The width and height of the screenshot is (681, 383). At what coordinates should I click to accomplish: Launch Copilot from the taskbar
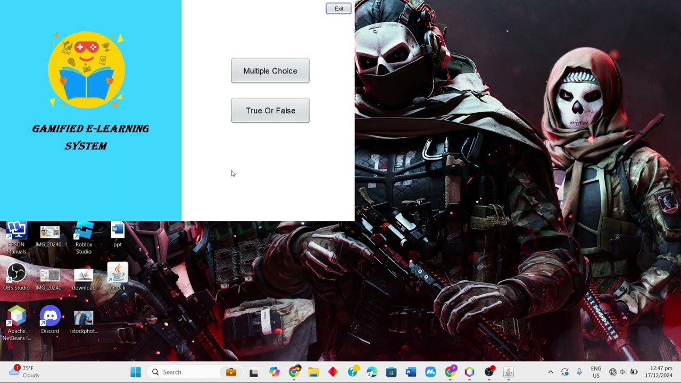(274, 372)
